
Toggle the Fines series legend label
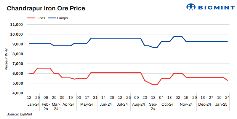point(41,18)
